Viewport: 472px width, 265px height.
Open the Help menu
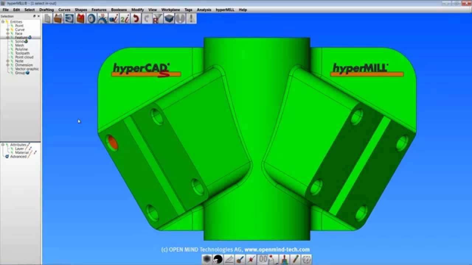point(243,10)
